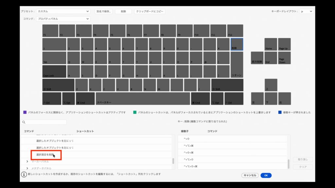This screenshot has width=335, height=188.
Task: Click the 別名で保存 button
Action: pyautogui.click(x=104, y=11)
